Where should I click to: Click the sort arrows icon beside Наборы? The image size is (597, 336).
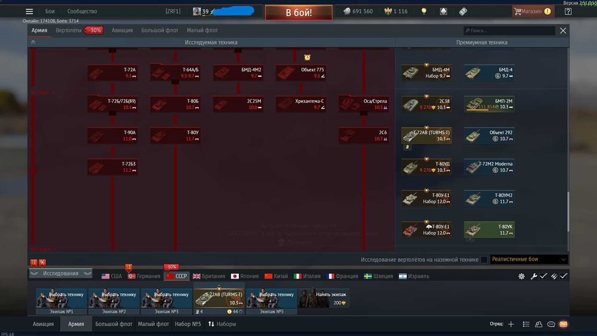click(x=211, y=324)
